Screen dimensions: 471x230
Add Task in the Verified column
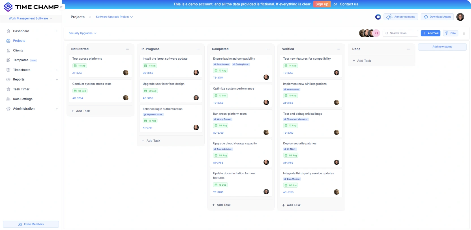(x=292, y=205)
